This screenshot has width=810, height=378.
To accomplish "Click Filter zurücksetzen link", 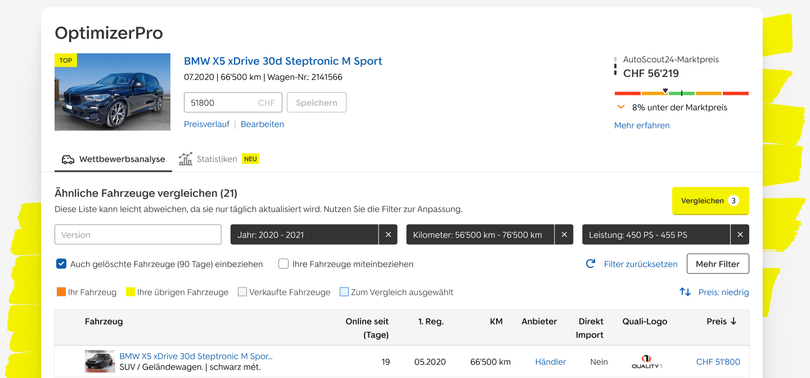I will coord(641,264).
